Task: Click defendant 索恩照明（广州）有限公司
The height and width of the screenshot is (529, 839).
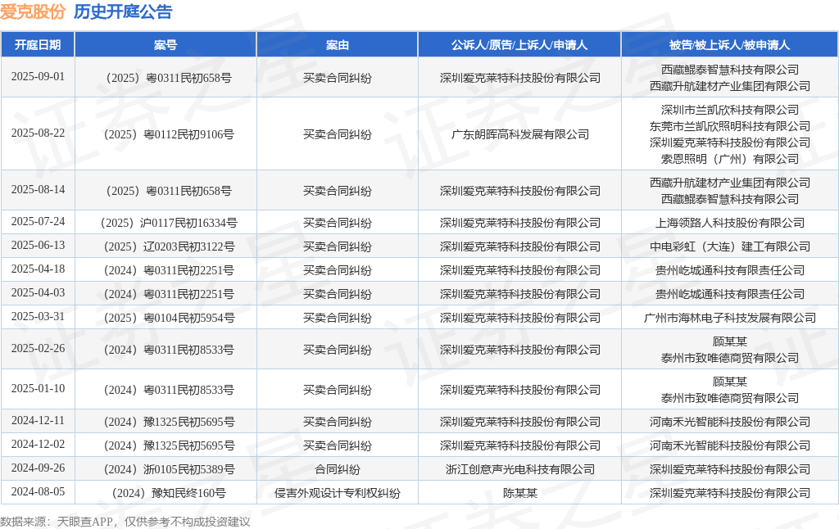Action: coord(730,159)
